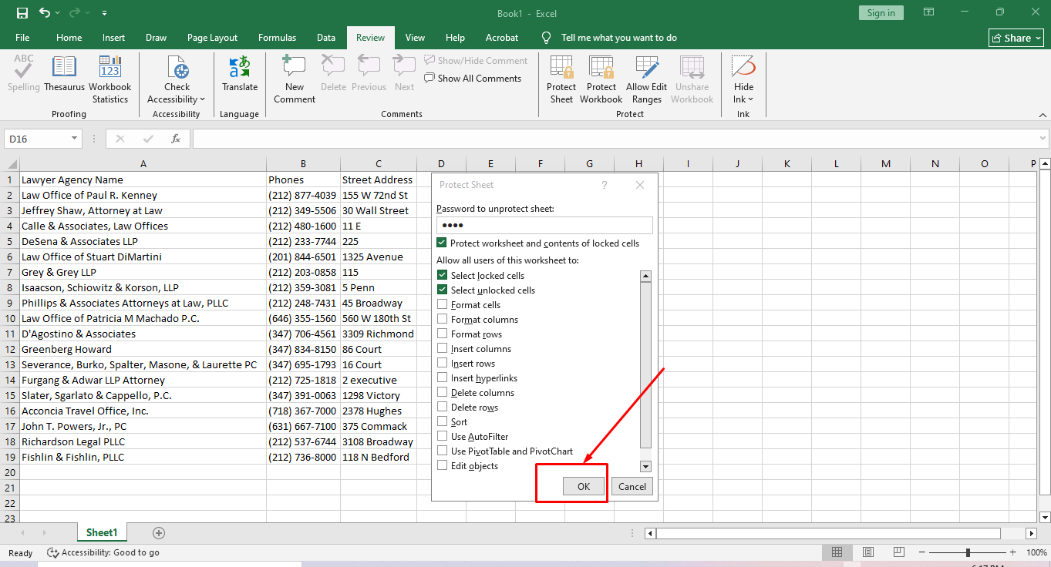Click the zoom slider in status bar
Viewport: 1051px width, 567px height.
pyautogui.click(x=968, y=552)
